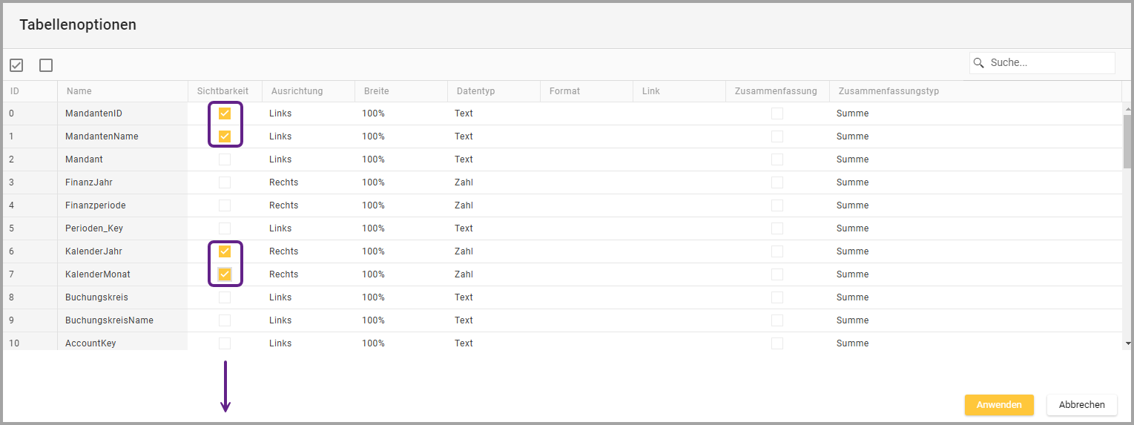This screenshot has height=425, width=1134.
Task: Click the Sichtbarkeit column header
Action: (222, 91)
